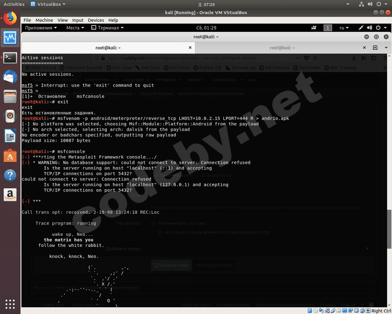Screen dimensions: 392x314
Task: Click the 'Payload size: 10087 bytes' line
Action: (x=56, y=140)
